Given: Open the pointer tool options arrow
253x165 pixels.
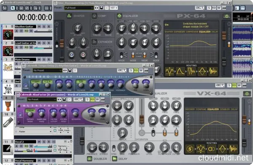Looking at the screenshot, I should tap(17, 8).
